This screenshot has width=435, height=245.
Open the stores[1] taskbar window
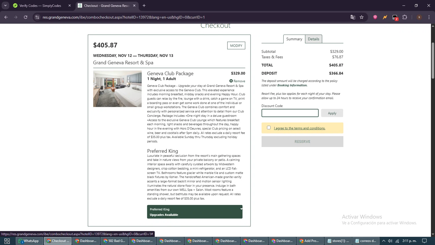(338, 241)
